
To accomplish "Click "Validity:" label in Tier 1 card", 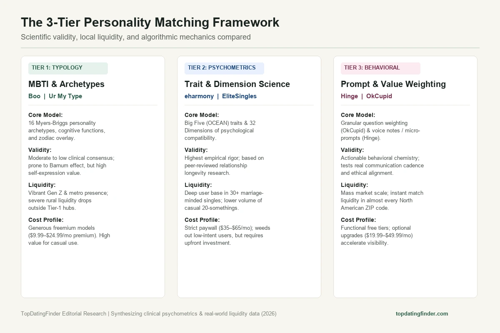I will click(41, 150).
